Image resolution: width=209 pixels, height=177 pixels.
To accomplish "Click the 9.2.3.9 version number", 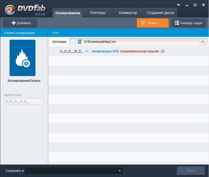I will [40, 14].
